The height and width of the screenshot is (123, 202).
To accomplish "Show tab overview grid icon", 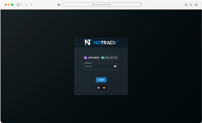I will point(196,5).
